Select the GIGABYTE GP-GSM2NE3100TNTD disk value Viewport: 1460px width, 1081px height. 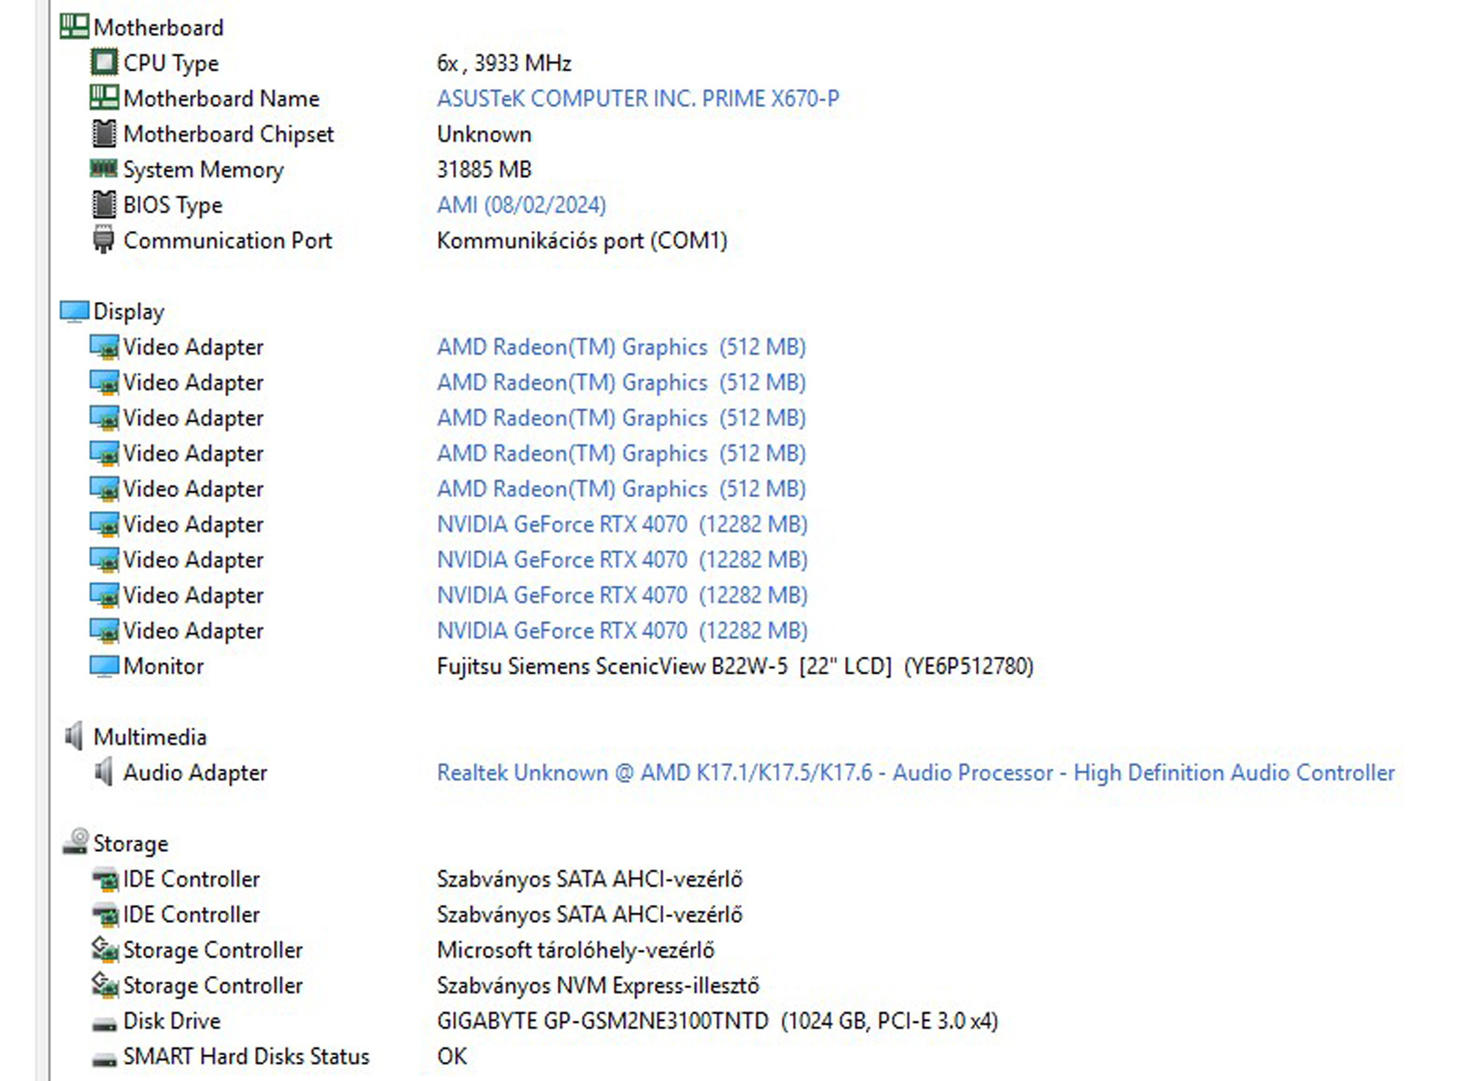(x=717, y=1020)
